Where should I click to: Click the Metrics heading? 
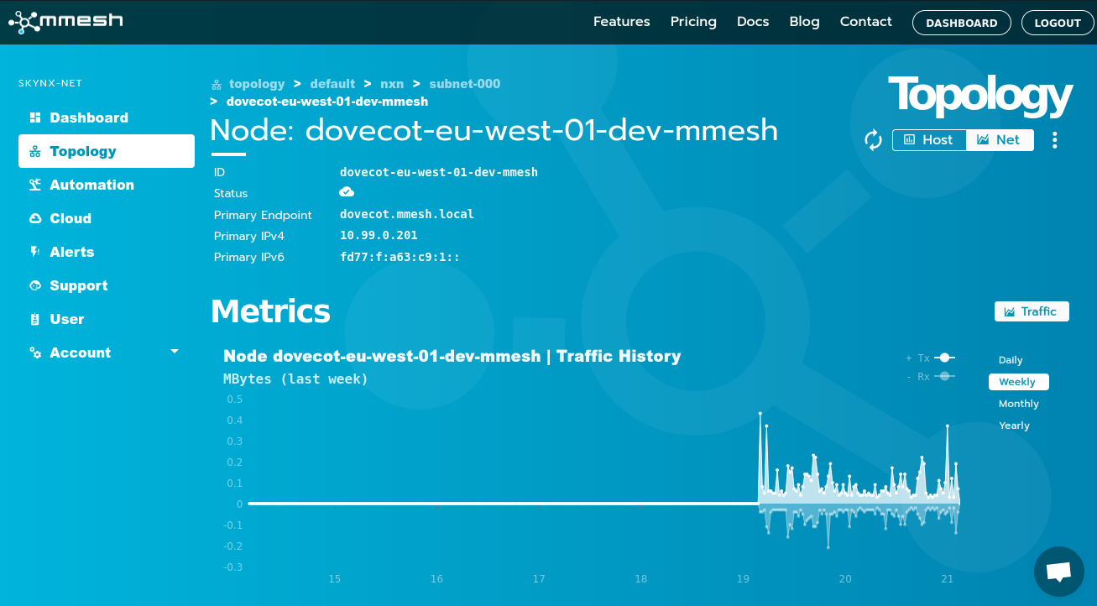click(x=270, y=311)
